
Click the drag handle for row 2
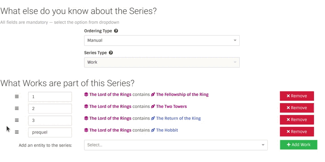[17, 108]
